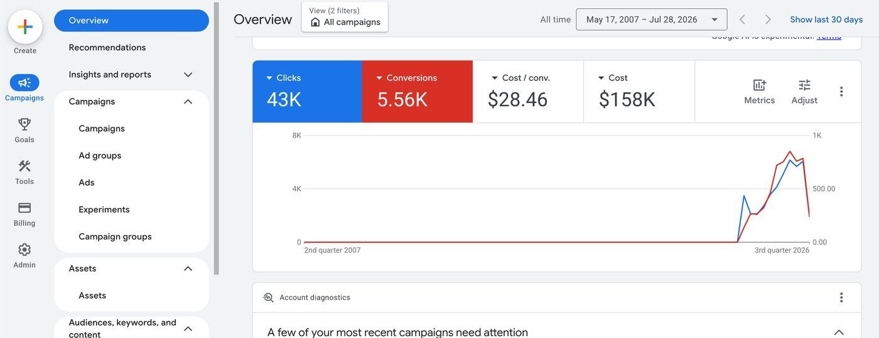
Task: Change the Cost metric dropdown
Action: (x=613, y=78)
